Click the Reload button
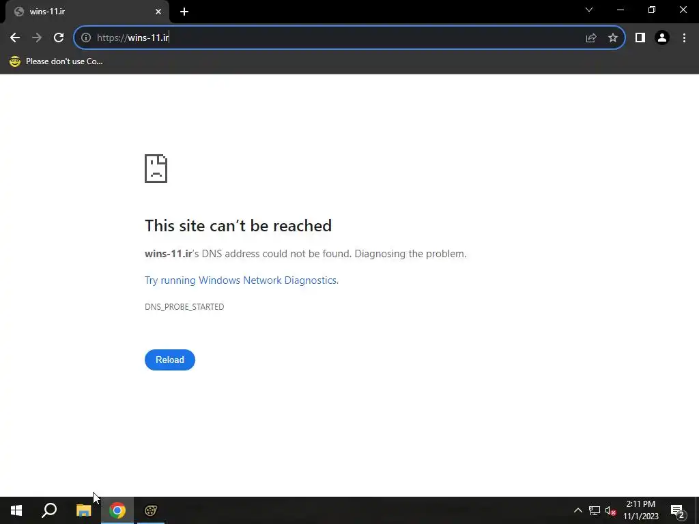The width and height of the screenshot is (699, 524). [x=170, y=360]
